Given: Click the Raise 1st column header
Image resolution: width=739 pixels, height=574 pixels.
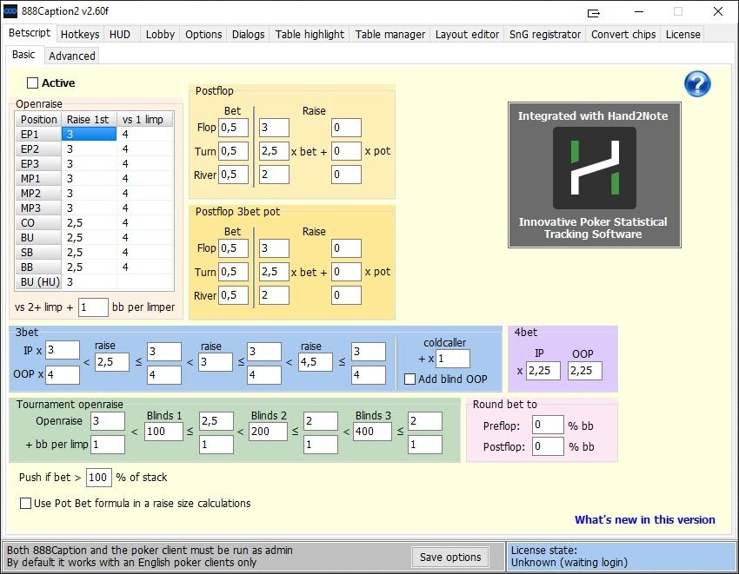Looking at the screenshot, I should click(x=89, y=120).
